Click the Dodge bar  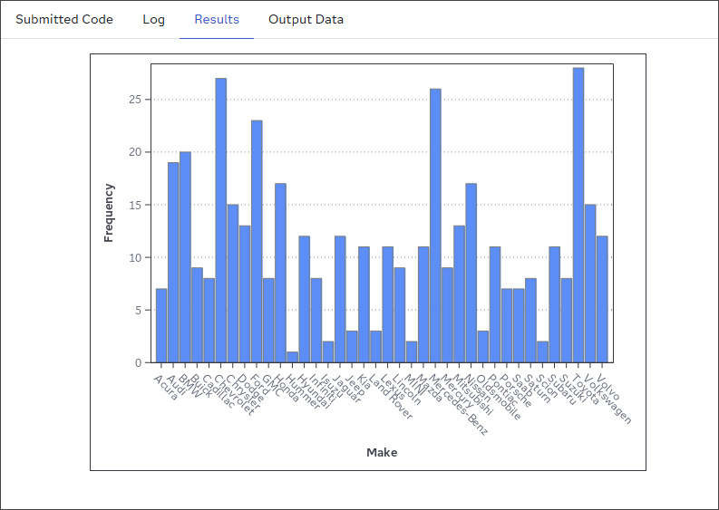point(245,294)
